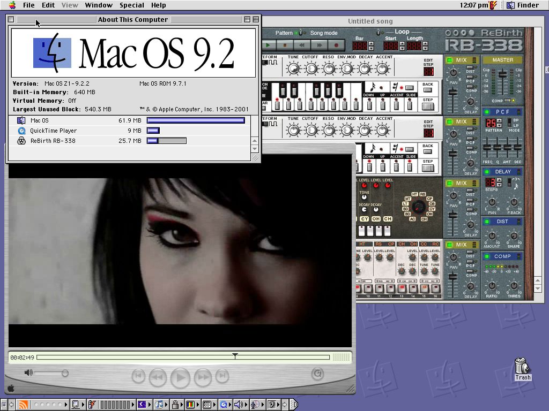Open the Apple menu icon
Screen dimensions: 549x411
point(12,5)
